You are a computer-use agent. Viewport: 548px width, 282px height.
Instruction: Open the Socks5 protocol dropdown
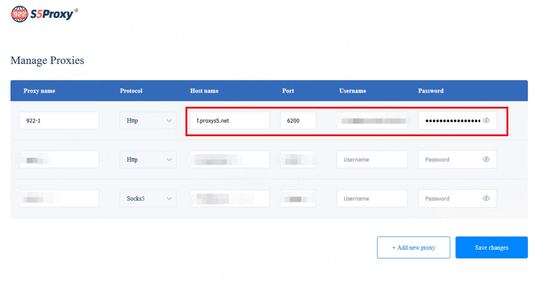148,198
